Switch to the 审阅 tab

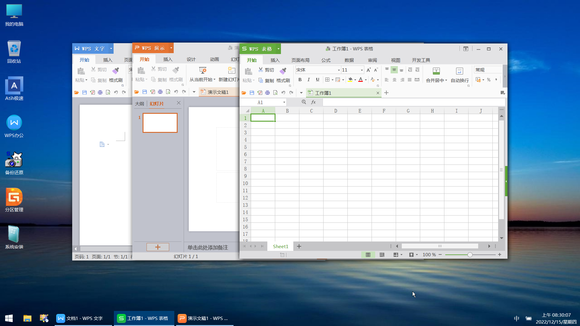(372, 60)
